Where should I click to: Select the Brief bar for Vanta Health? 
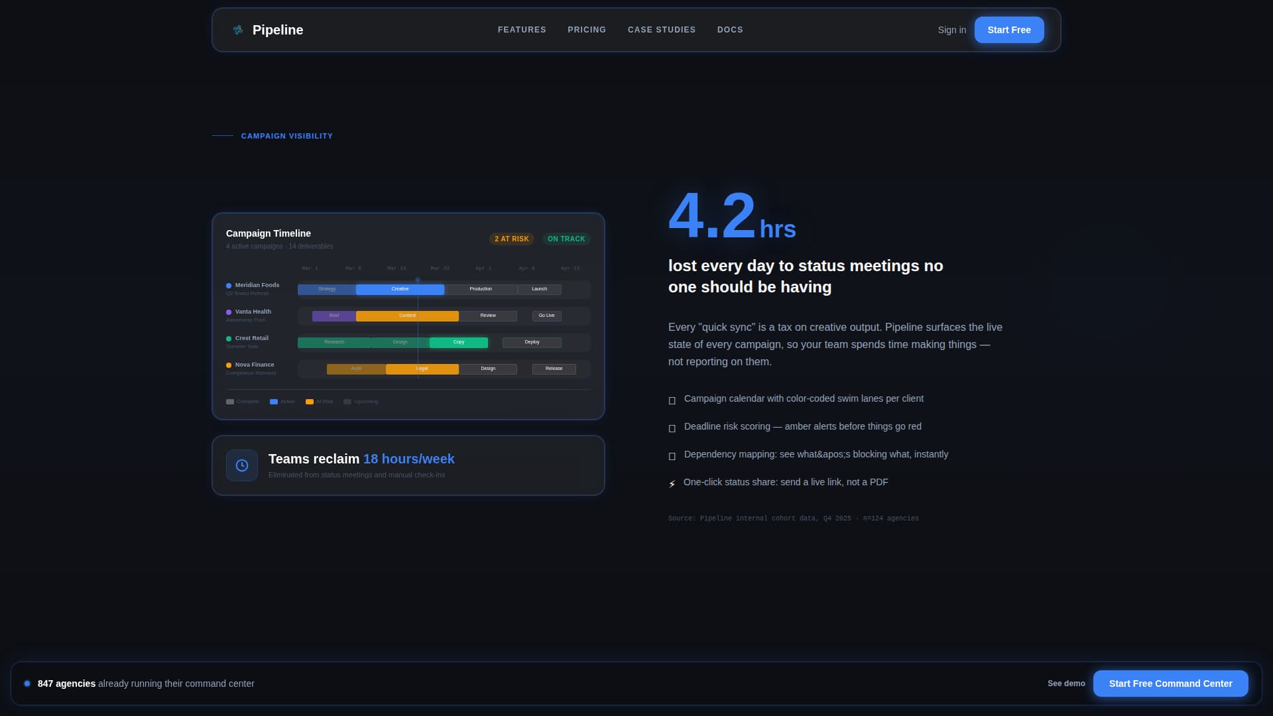pyautogui.click(x=334, y=316)
